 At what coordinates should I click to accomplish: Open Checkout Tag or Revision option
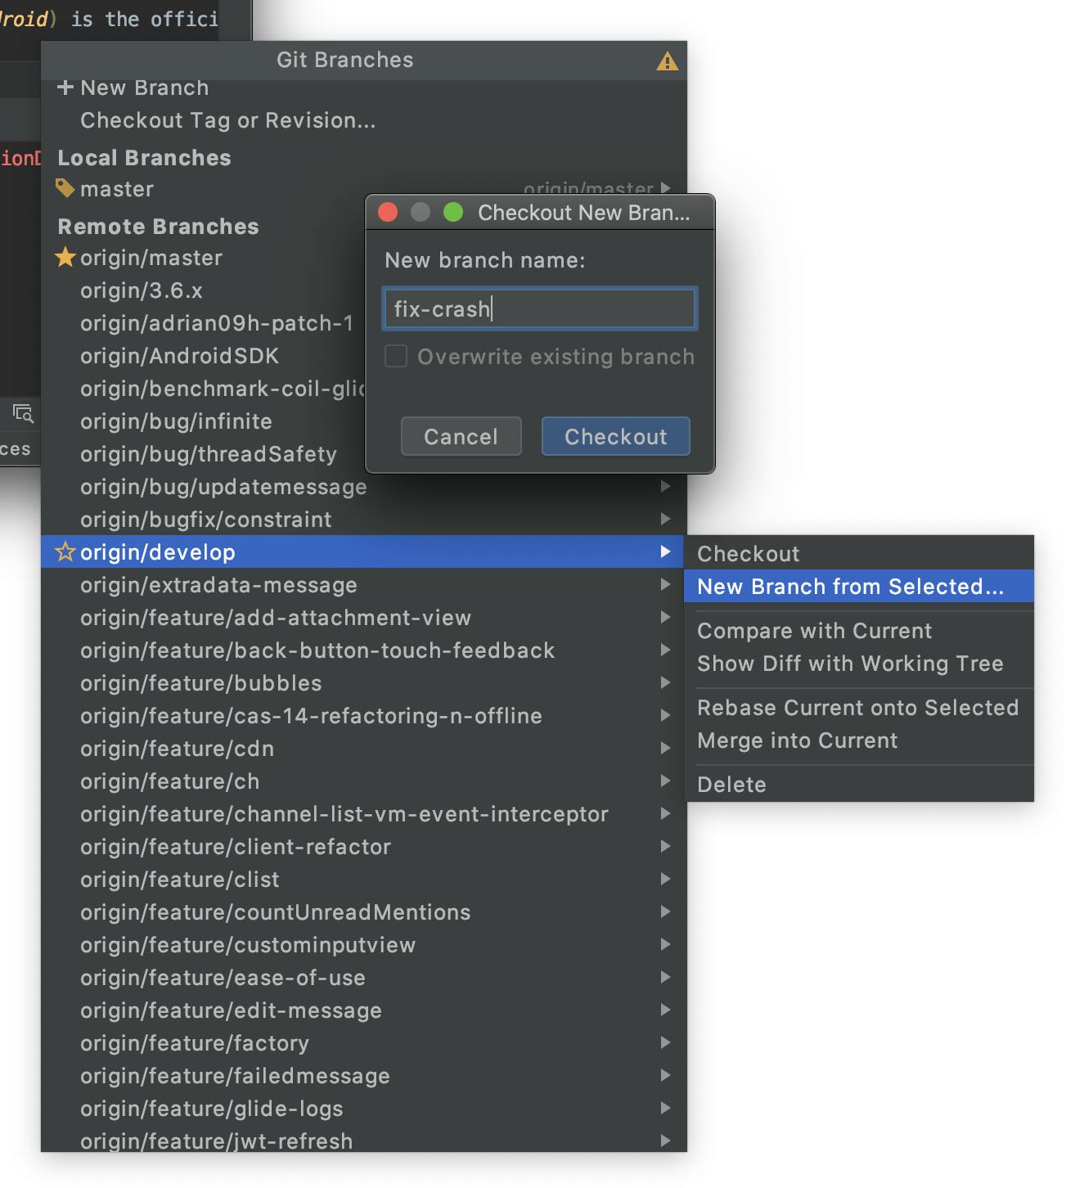(x=227, y=120)
